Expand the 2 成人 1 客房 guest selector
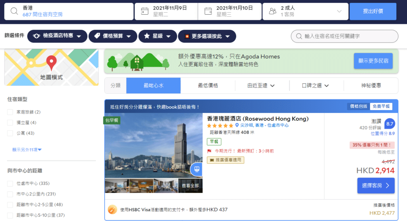Image resolution: width=407 pixels, height=221 pixels. point(305,12)
